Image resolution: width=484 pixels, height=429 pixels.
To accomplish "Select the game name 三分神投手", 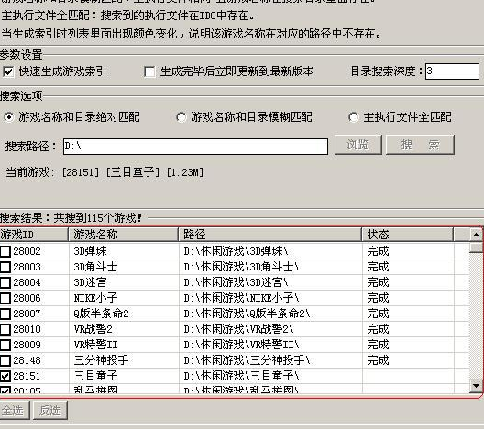I will (101, 360).
